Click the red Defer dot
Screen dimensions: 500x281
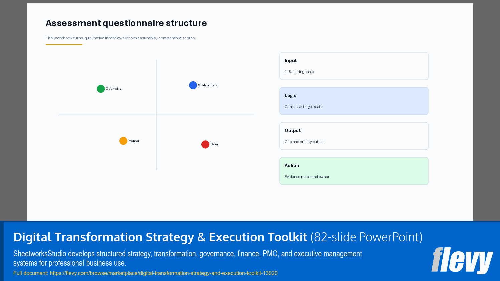(x=205, y=144)
